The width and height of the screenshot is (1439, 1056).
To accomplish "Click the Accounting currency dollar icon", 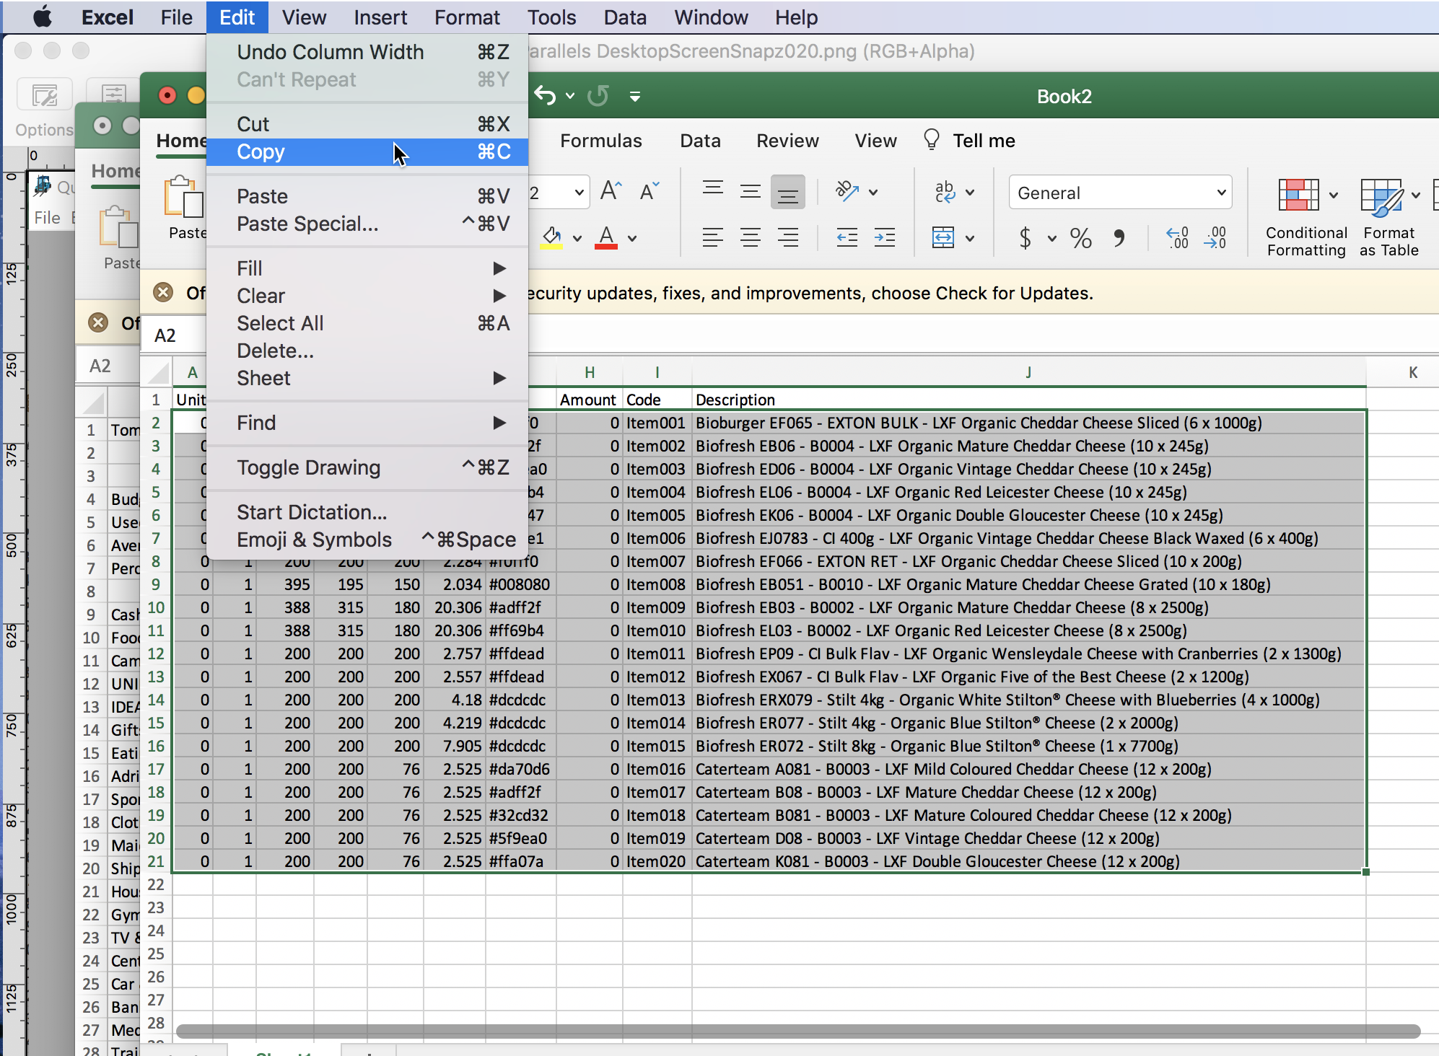I will click(1025, 237).
